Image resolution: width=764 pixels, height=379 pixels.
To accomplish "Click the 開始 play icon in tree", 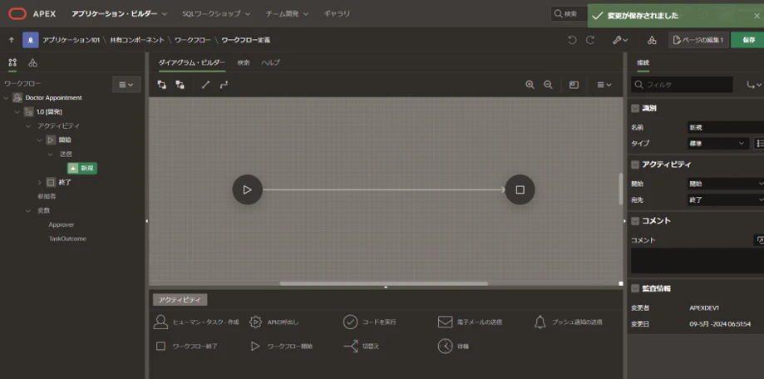I will pyautogui.click(x=52, y=140).
